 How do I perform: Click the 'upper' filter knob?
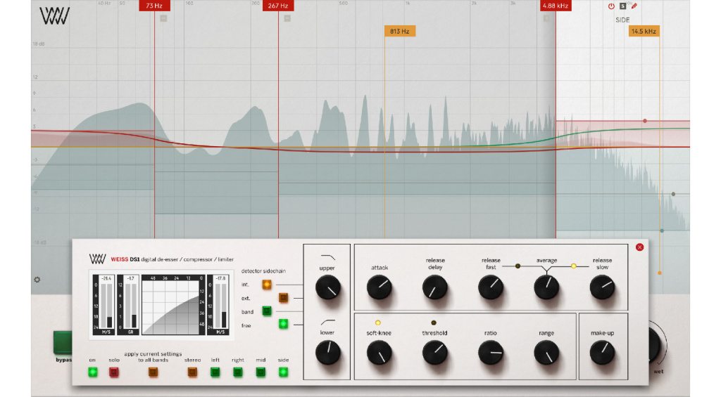(x=328, y=288)
